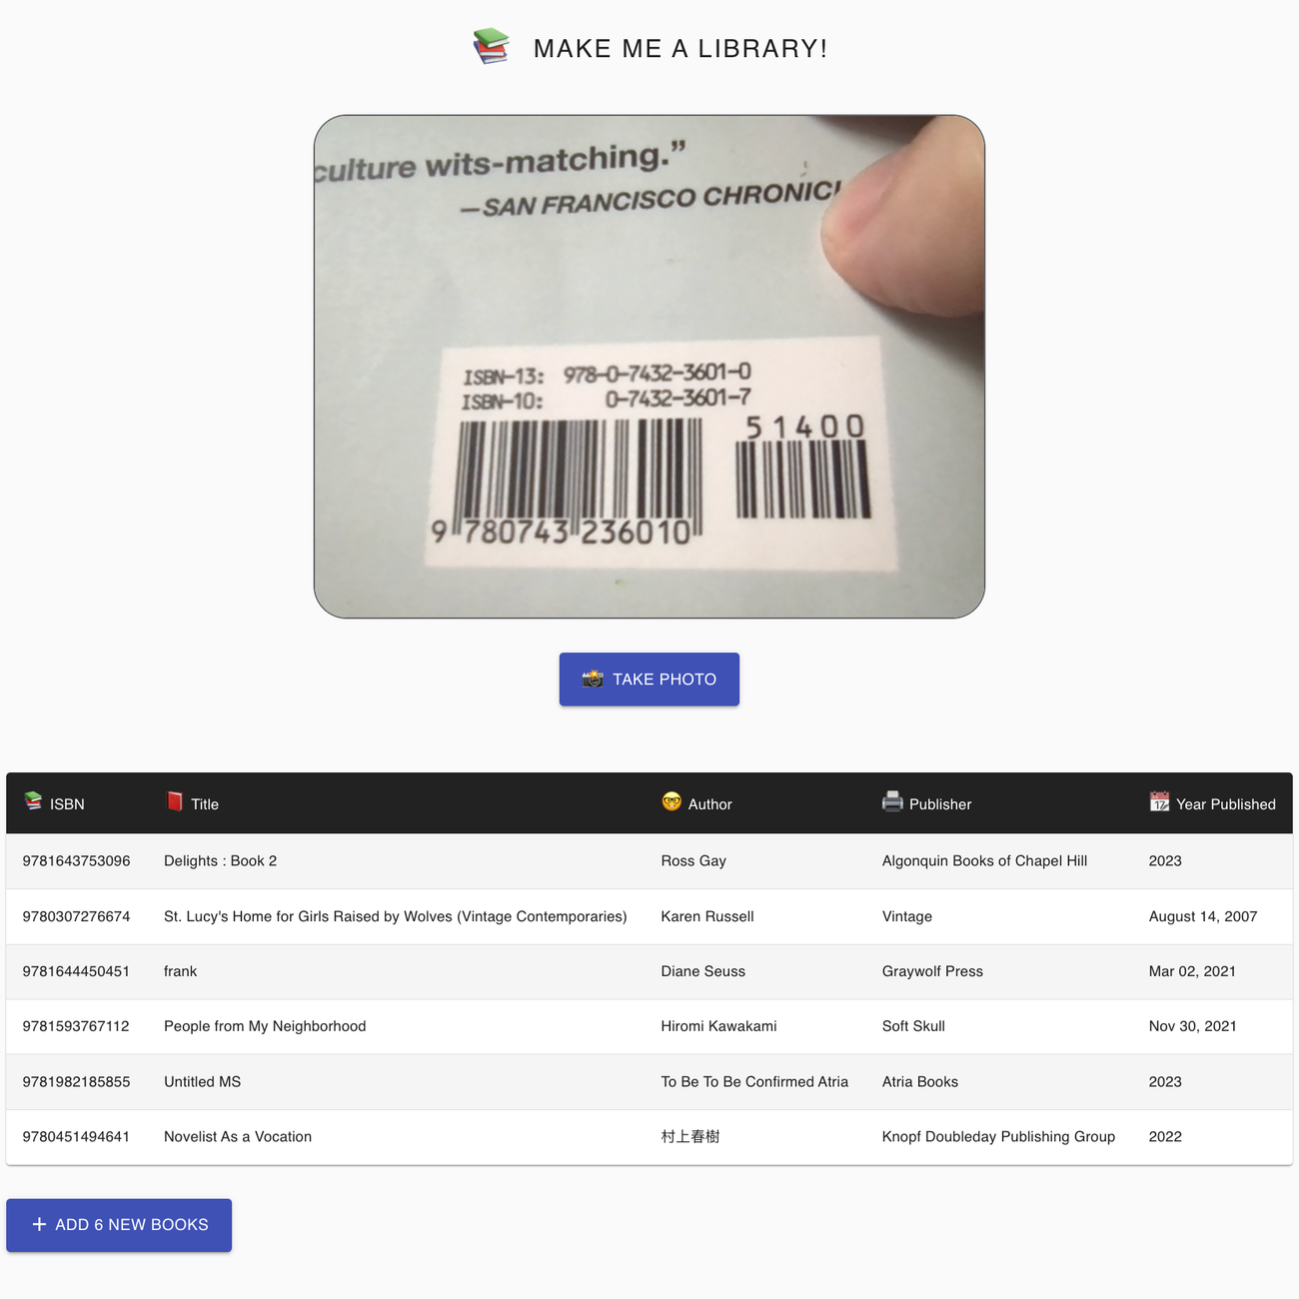Viewport: 1299px width, 1299px height.
Task: Click the frank title cell
Action: pyautogui.click(x=180, y=971)
